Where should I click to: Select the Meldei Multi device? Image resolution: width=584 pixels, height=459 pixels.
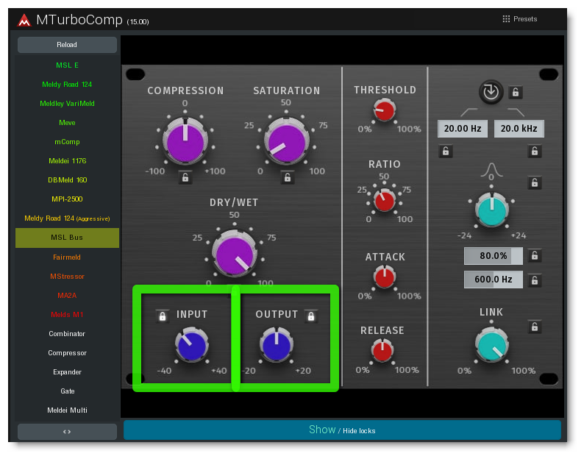click(67, 410)
